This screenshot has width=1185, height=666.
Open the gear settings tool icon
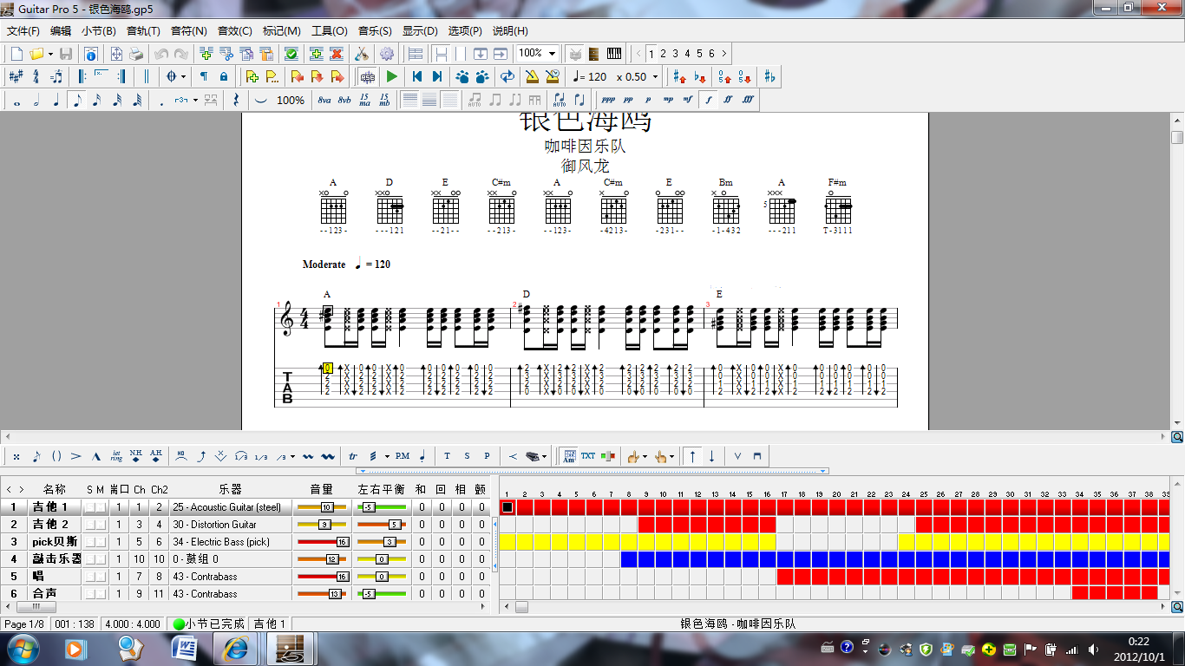pos(387,54)
